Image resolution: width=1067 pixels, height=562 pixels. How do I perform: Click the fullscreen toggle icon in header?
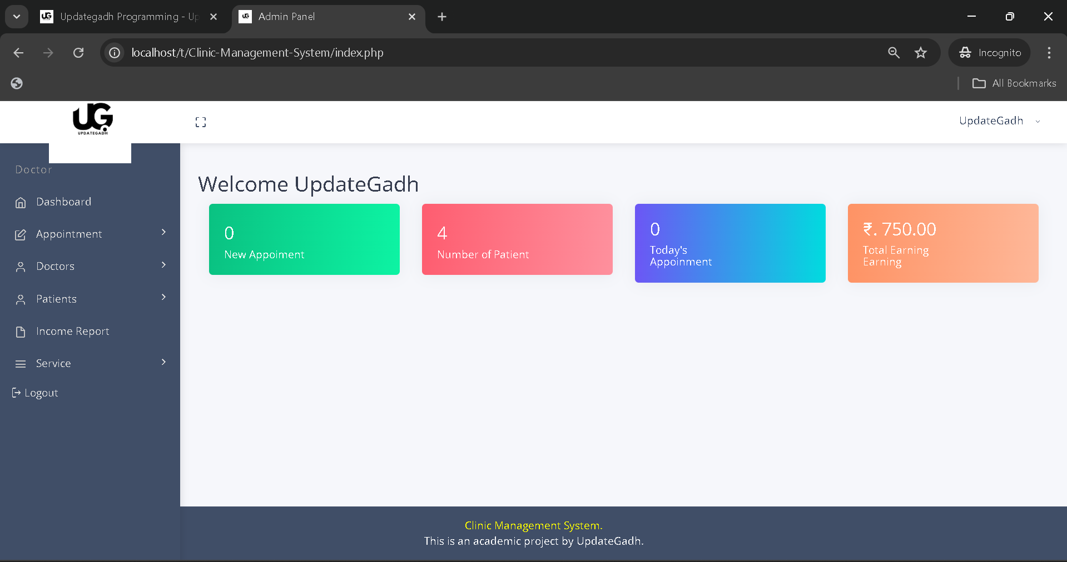click(x=201, y=122)
